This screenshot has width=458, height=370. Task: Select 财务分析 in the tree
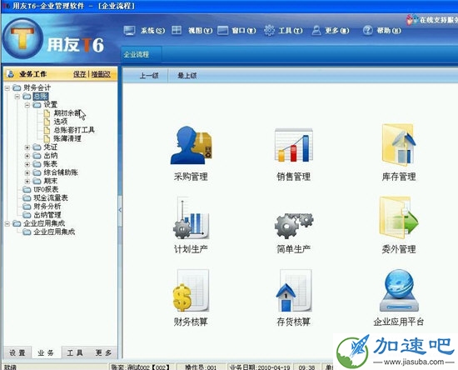(x=47, y=207)
